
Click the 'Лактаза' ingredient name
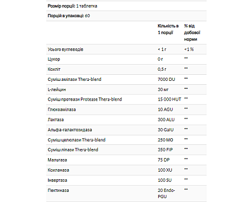(x=55, y=120)
